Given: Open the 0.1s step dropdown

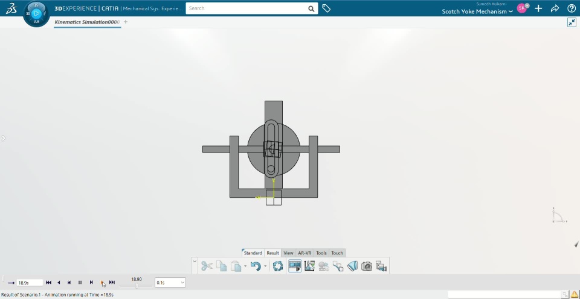Looking at the screenshot, I should point(170,283).
